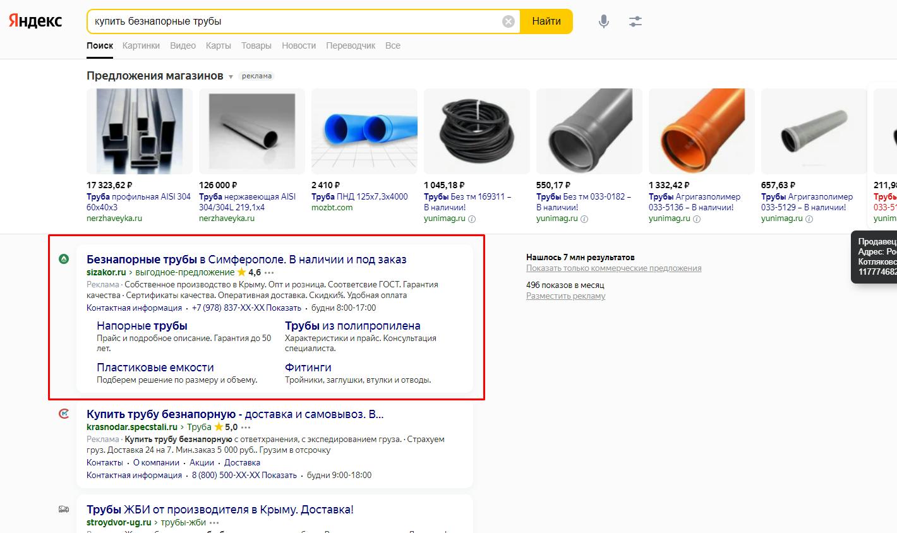Screen dimensions: 897x533
Task: Open the three-dot menu beside sizakor.ru rating
Action: [270, 273]
